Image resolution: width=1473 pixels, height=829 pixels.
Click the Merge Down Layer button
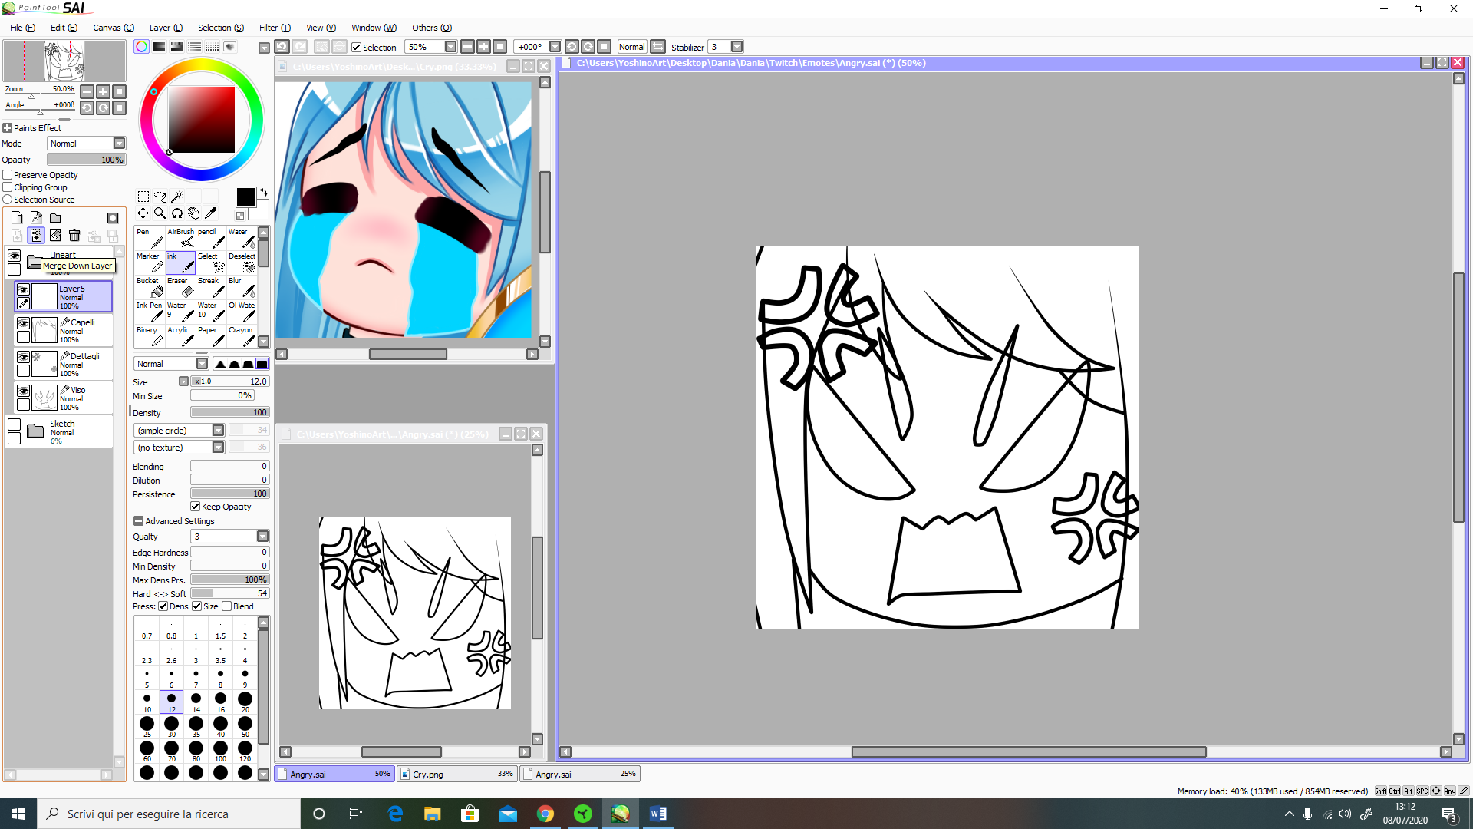coord(36,235)
